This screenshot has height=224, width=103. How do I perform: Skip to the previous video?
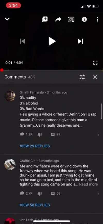coord(22,41)
